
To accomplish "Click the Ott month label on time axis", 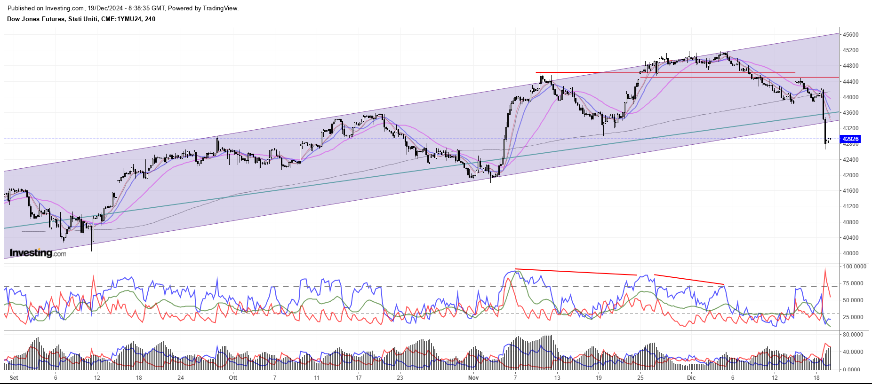I will pos(233,378).
